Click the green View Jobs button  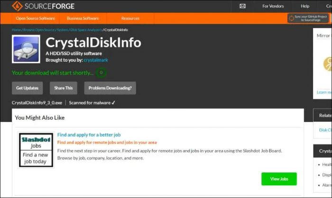coord(279,179)
